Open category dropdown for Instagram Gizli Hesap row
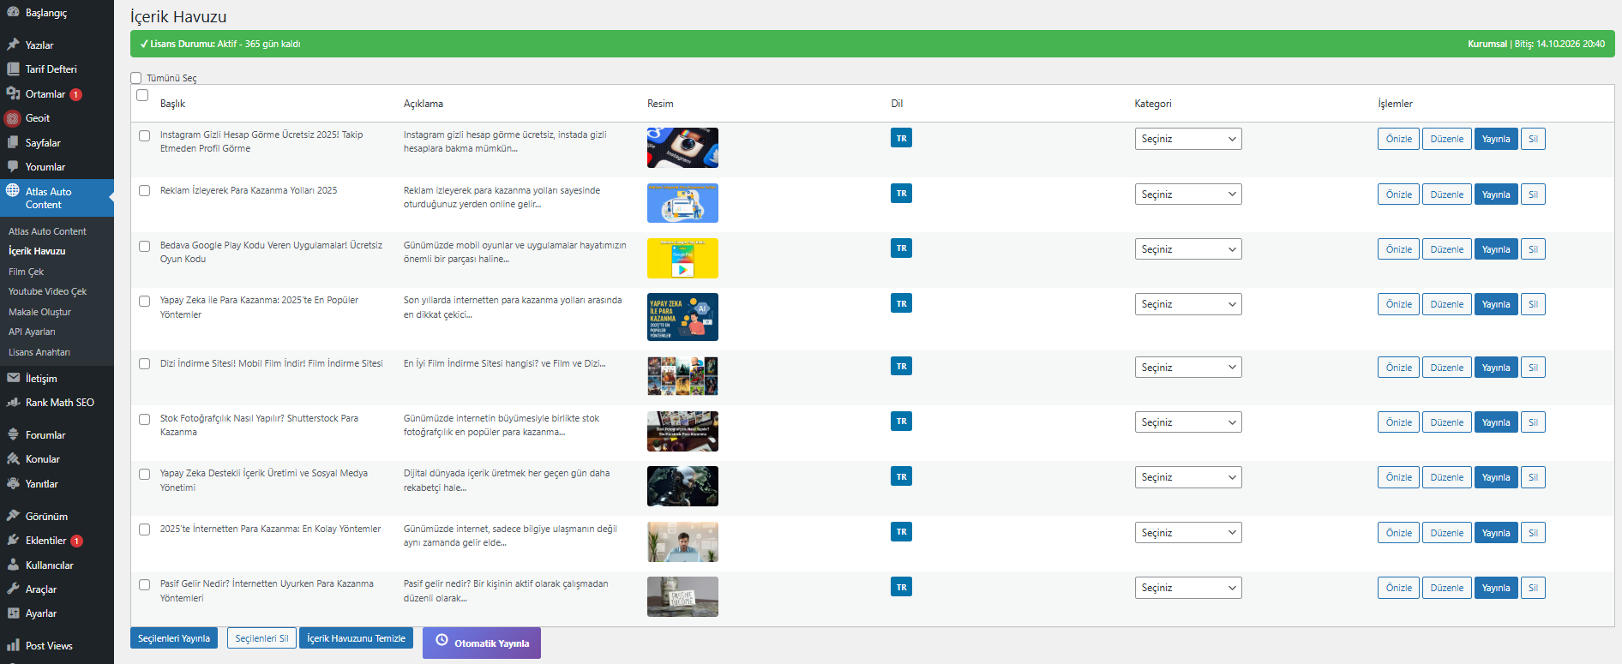 pos(1187,139)
